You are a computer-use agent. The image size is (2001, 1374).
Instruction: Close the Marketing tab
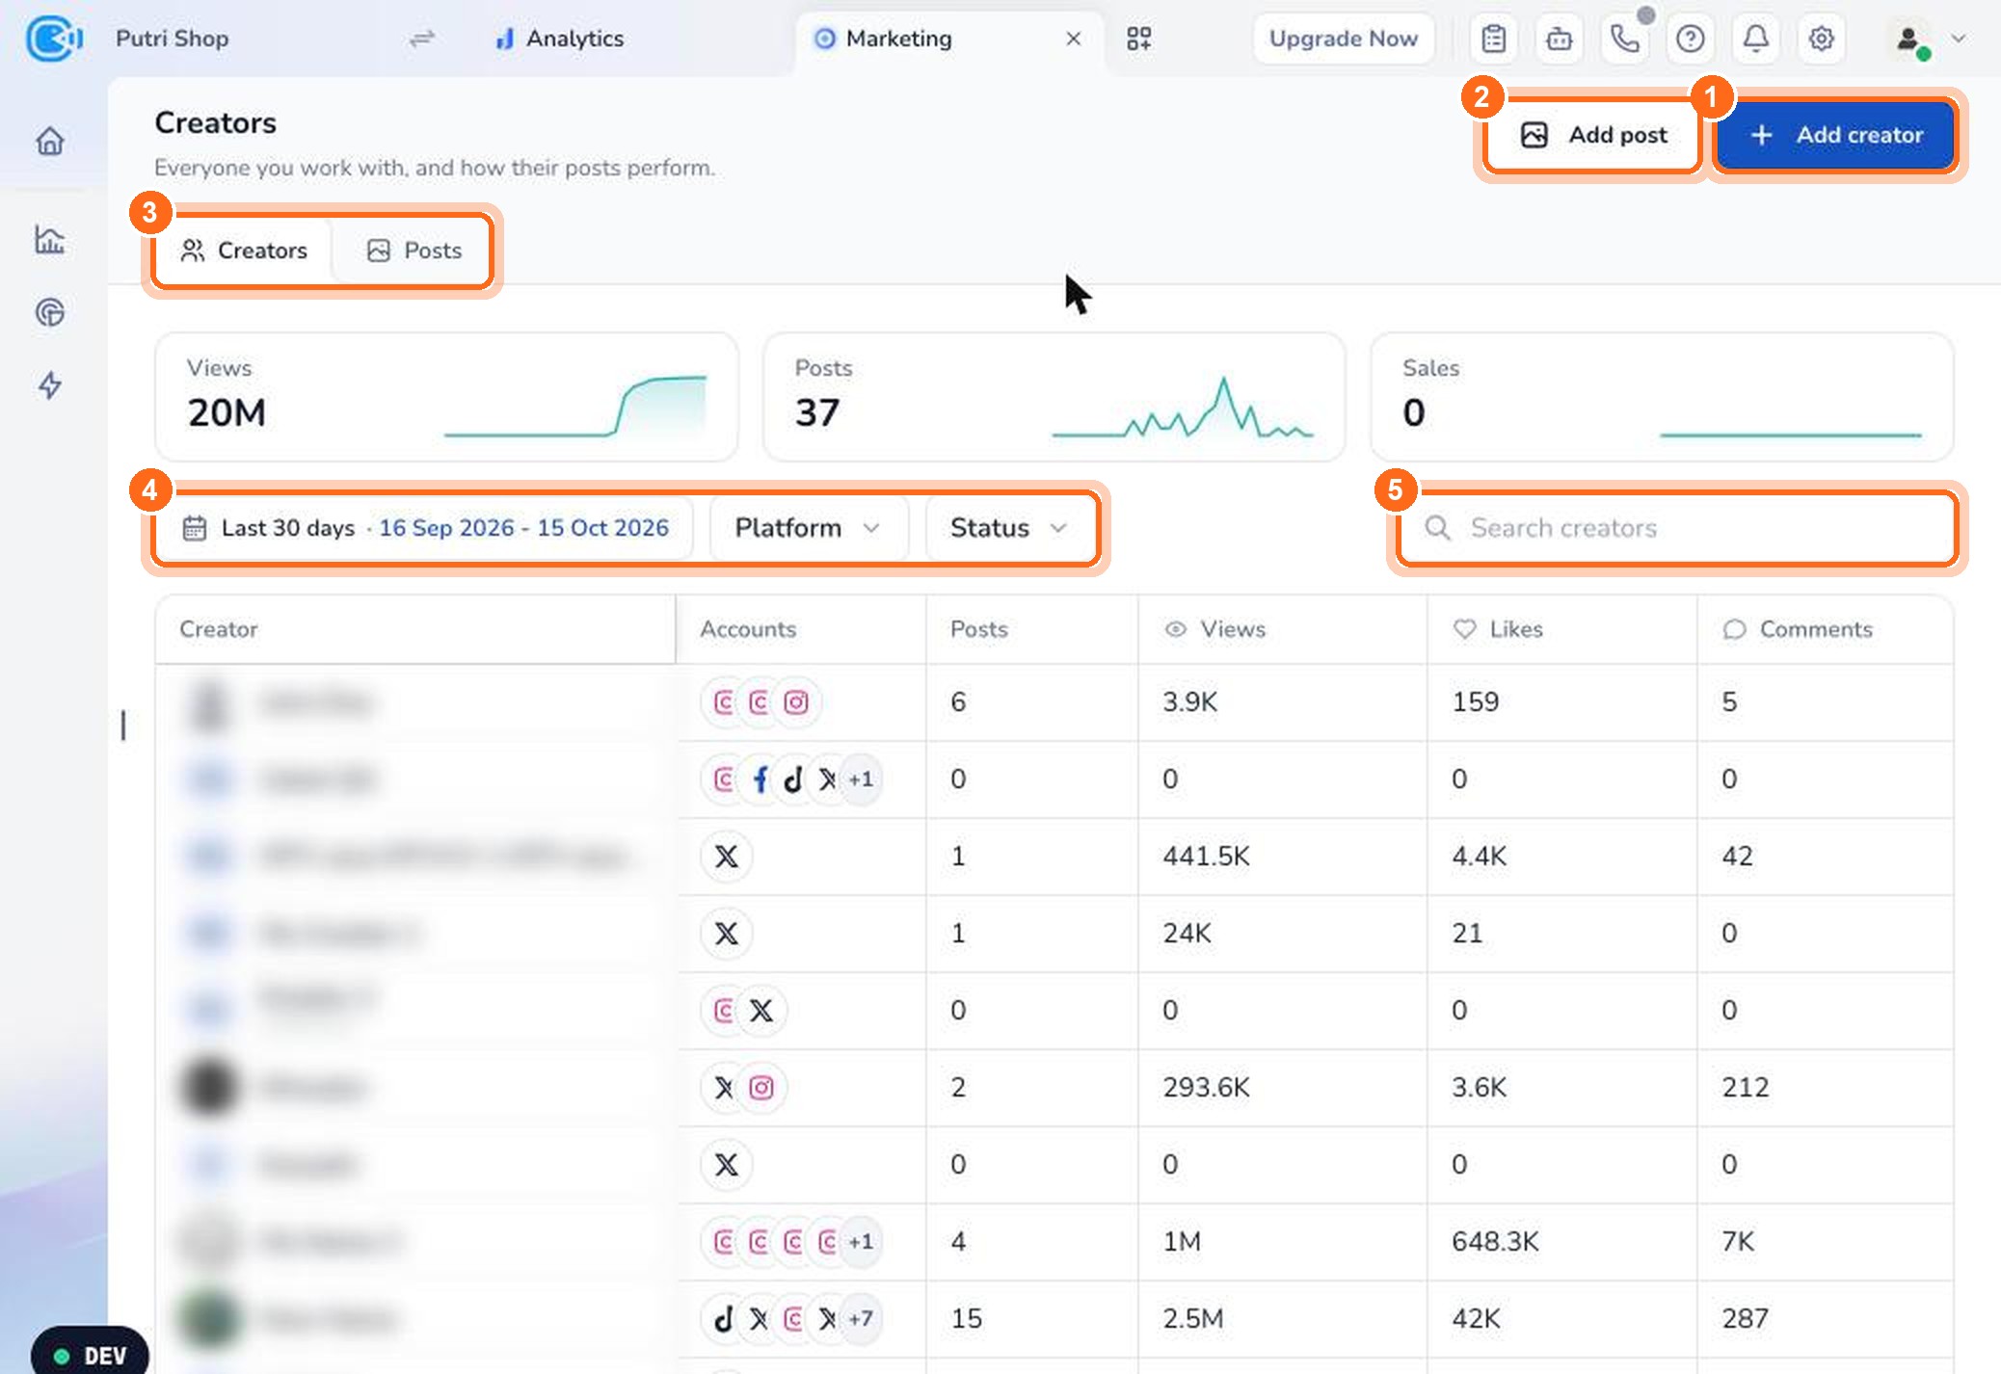[x=1073, y=39]
